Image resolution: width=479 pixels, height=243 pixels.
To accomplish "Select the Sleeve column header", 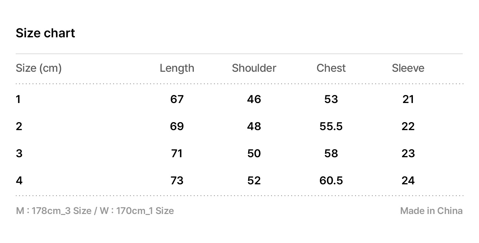I will [x=408, y=68].
